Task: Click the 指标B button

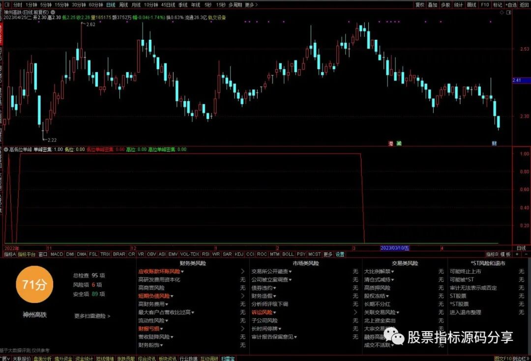Action: coord(492,254)
